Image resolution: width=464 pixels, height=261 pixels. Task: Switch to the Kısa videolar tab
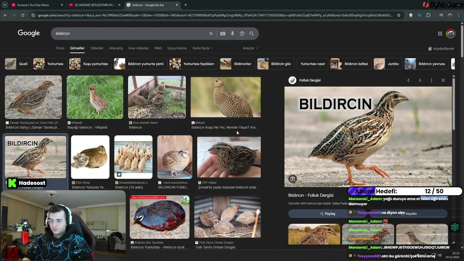click(138, 48)
